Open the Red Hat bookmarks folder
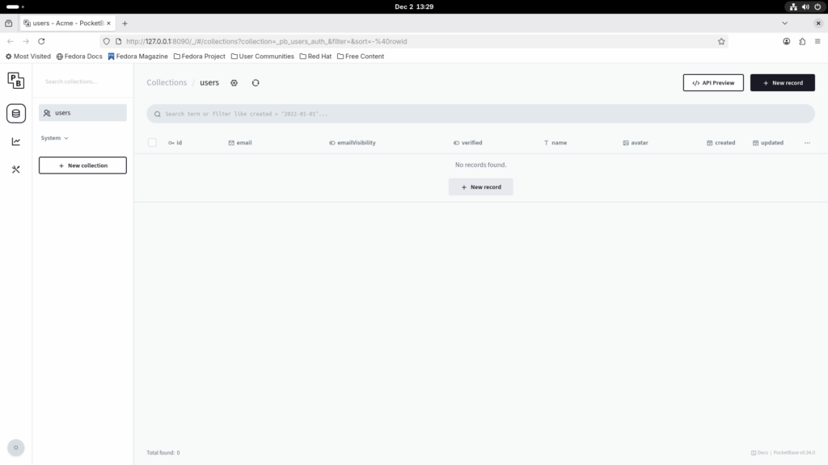 [x=316, y=57]
